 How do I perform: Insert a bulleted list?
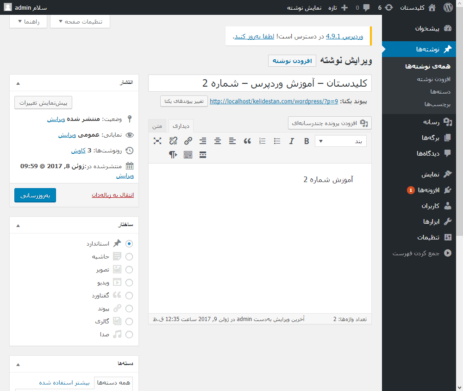[277, 141]
